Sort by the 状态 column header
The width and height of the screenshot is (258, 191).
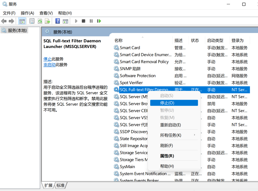tap(195, 40)
